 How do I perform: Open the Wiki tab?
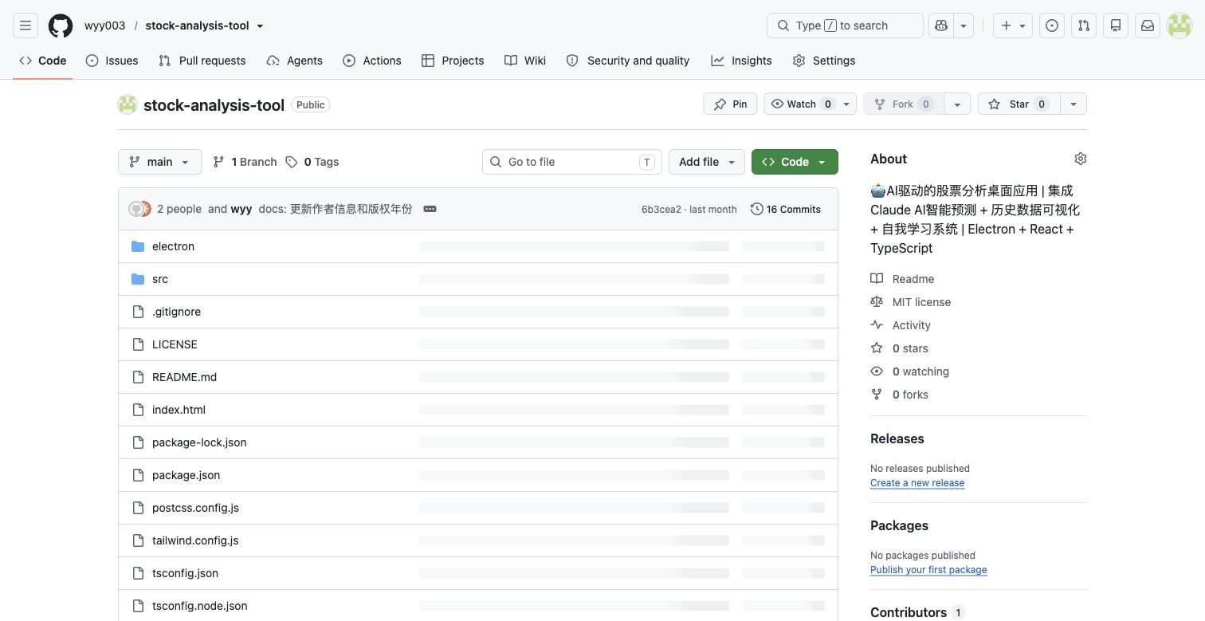point(525,61)
